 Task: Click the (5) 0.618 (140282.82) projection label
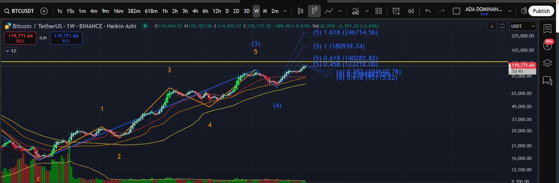(345, 58)
